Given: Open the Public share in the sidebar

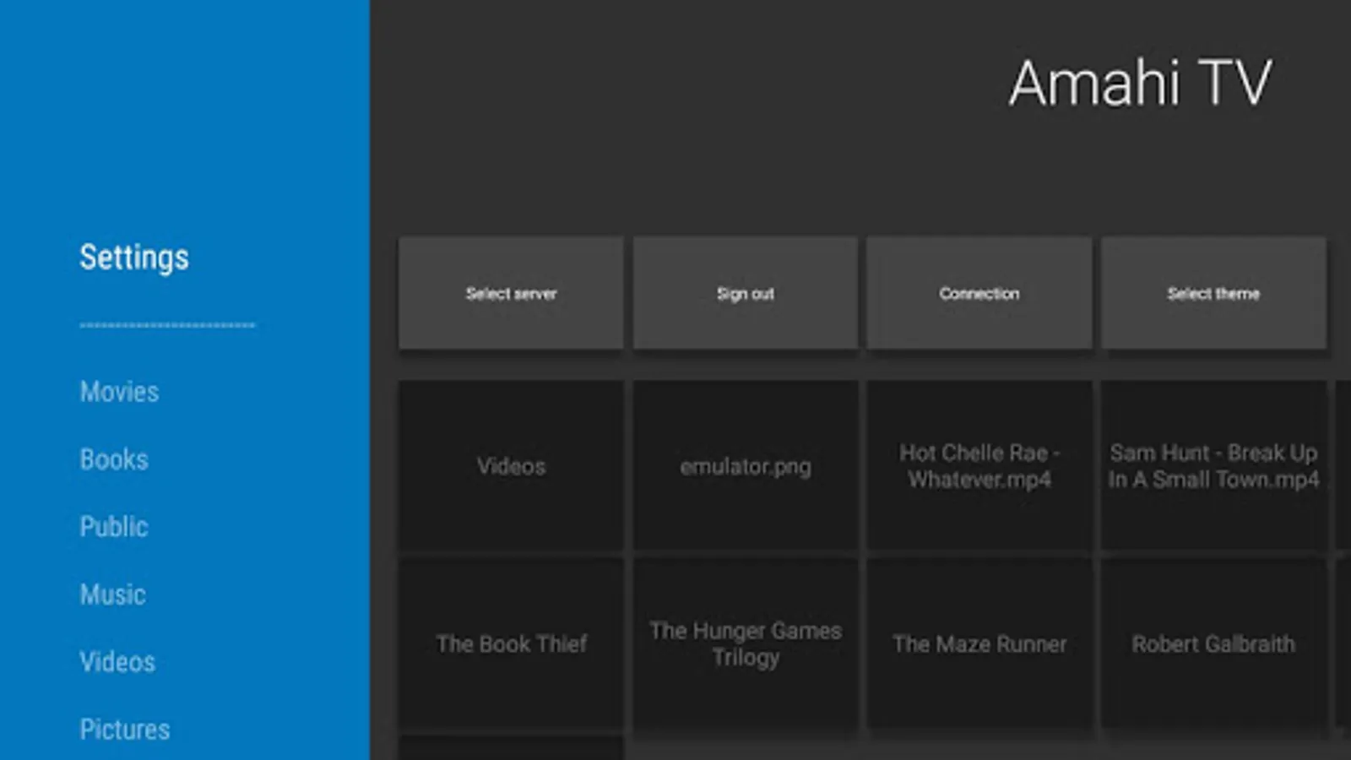Looking at the screenshot, I should [114, 527].
